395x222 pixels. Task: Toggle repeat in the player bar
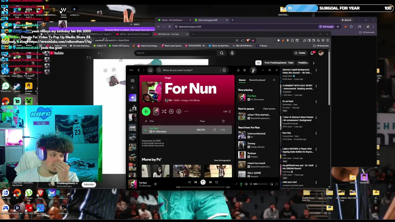coord(217,182)
